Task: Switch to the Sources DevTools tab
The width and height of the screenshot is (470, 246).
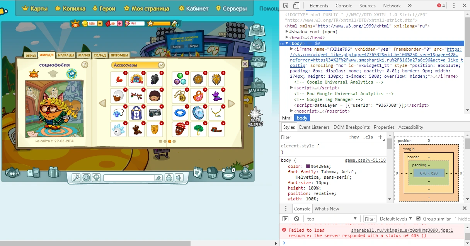Action: pos(367,6)
